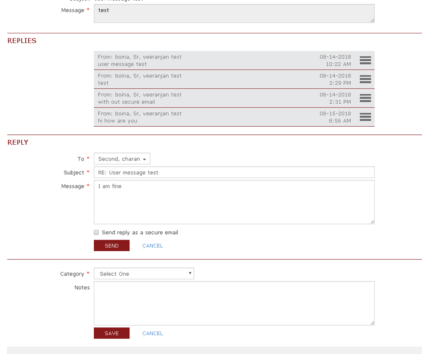The width and height of the screenshot is (422, 354).
Task: Expand the Category 'Select One' dropdown
Action: point(144,274)
